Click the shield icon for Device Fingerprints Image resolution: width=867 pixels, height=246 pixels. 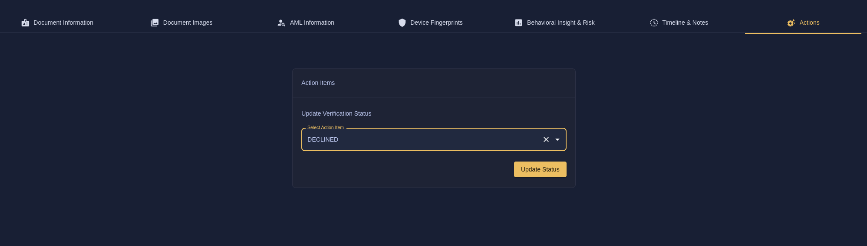(402, 23)
